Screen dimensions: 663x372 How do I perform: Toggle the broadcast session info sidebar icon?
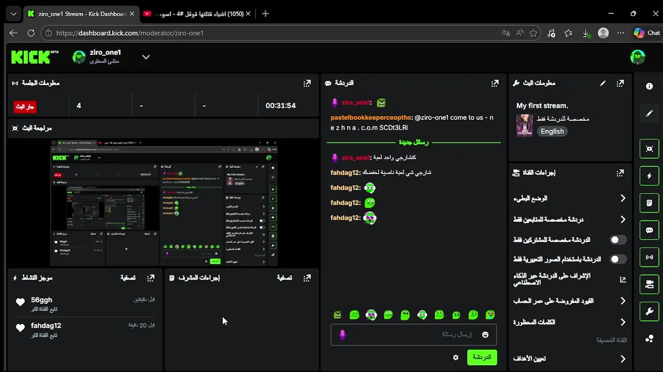[x=650, y=257]
